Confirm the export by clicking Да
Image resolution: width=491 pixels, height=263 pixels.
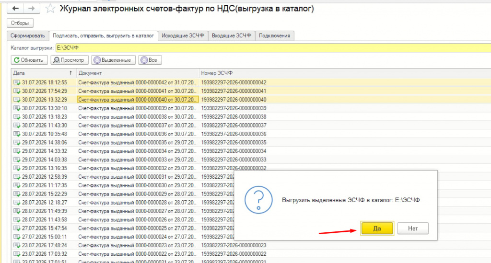pos(377,229)
